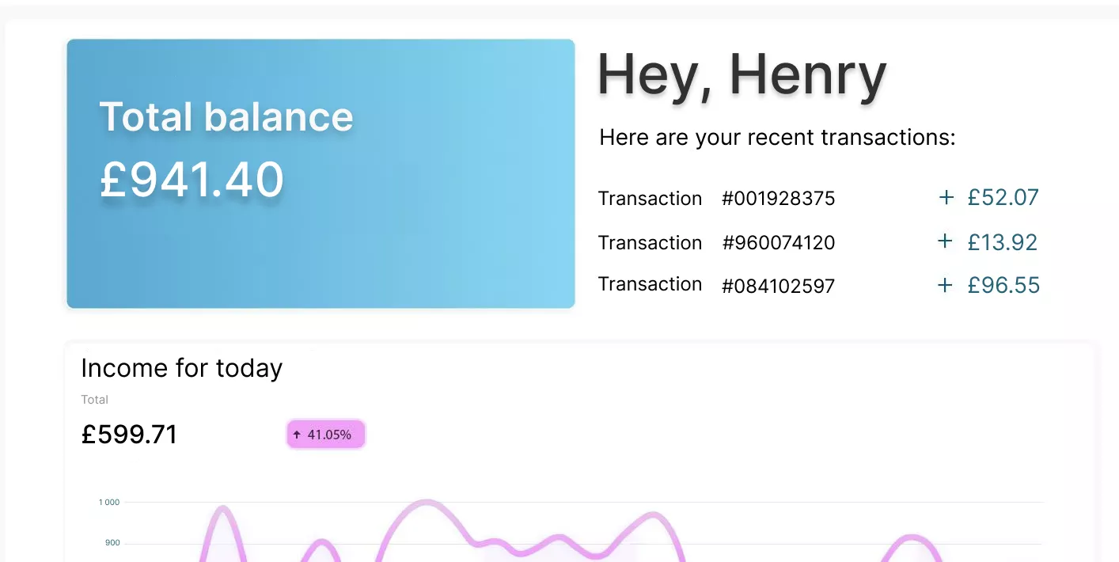Click the £941.40 balance figure
The image size is (1119, 562).
[192, 180]
